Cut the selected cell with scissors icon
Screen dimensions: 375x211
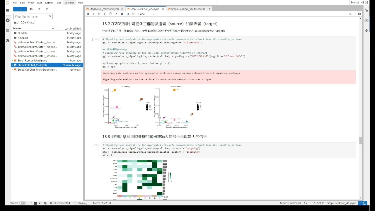coord(99,14)
